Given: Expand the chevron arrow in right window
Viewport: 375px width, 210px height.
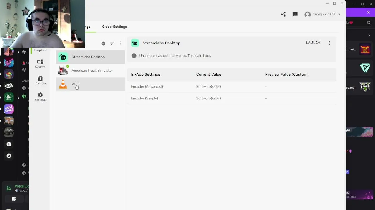Looking at the screenshot, I should tap(369, 36).
